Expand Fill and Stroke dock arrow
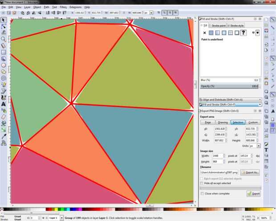276x221 pixels. (260, 105)
